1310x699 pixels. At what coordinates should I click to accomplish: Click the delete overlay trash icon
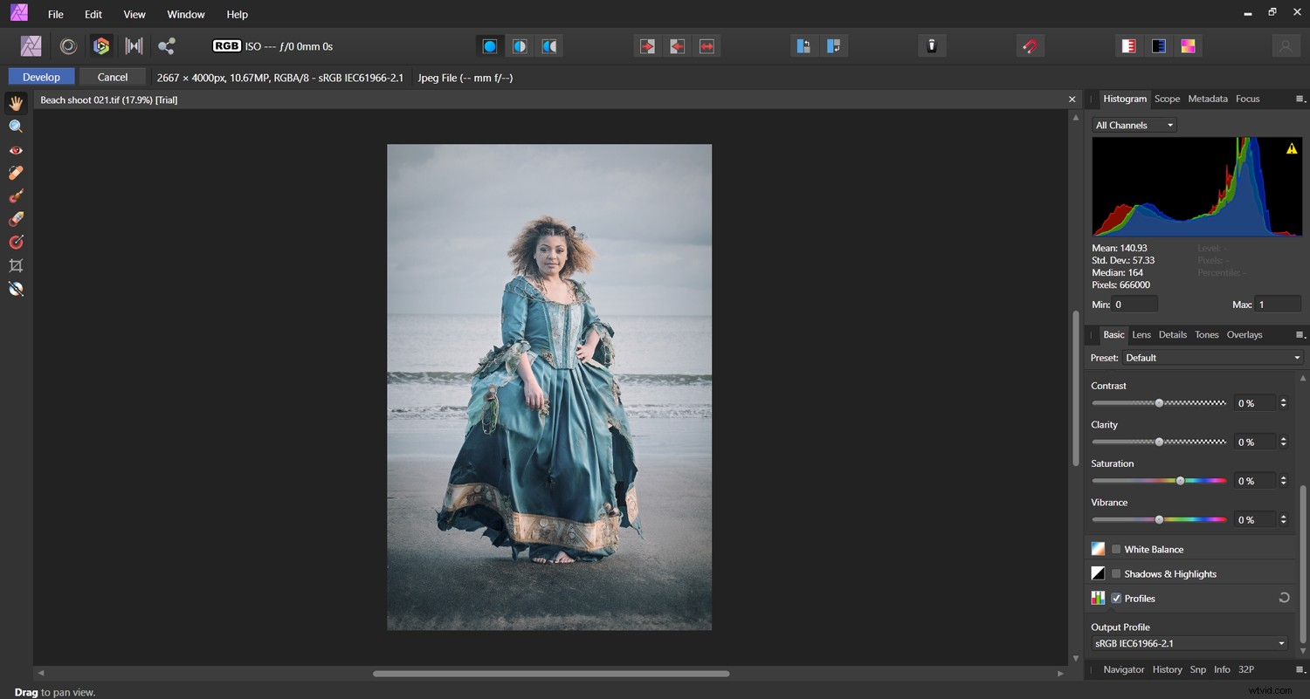coord(931,45)
